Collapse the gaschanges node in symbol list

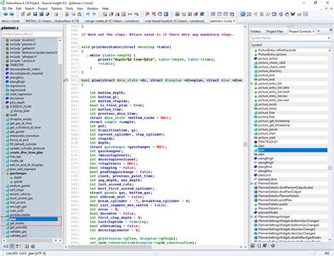click(4, 173)
